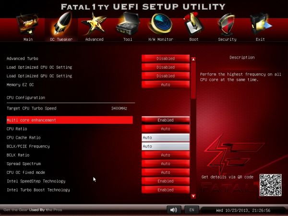The image size is (288, 216).
Task: Select the Spread Spectrum label
Action: pyautogui.click(x=24, y=164)
